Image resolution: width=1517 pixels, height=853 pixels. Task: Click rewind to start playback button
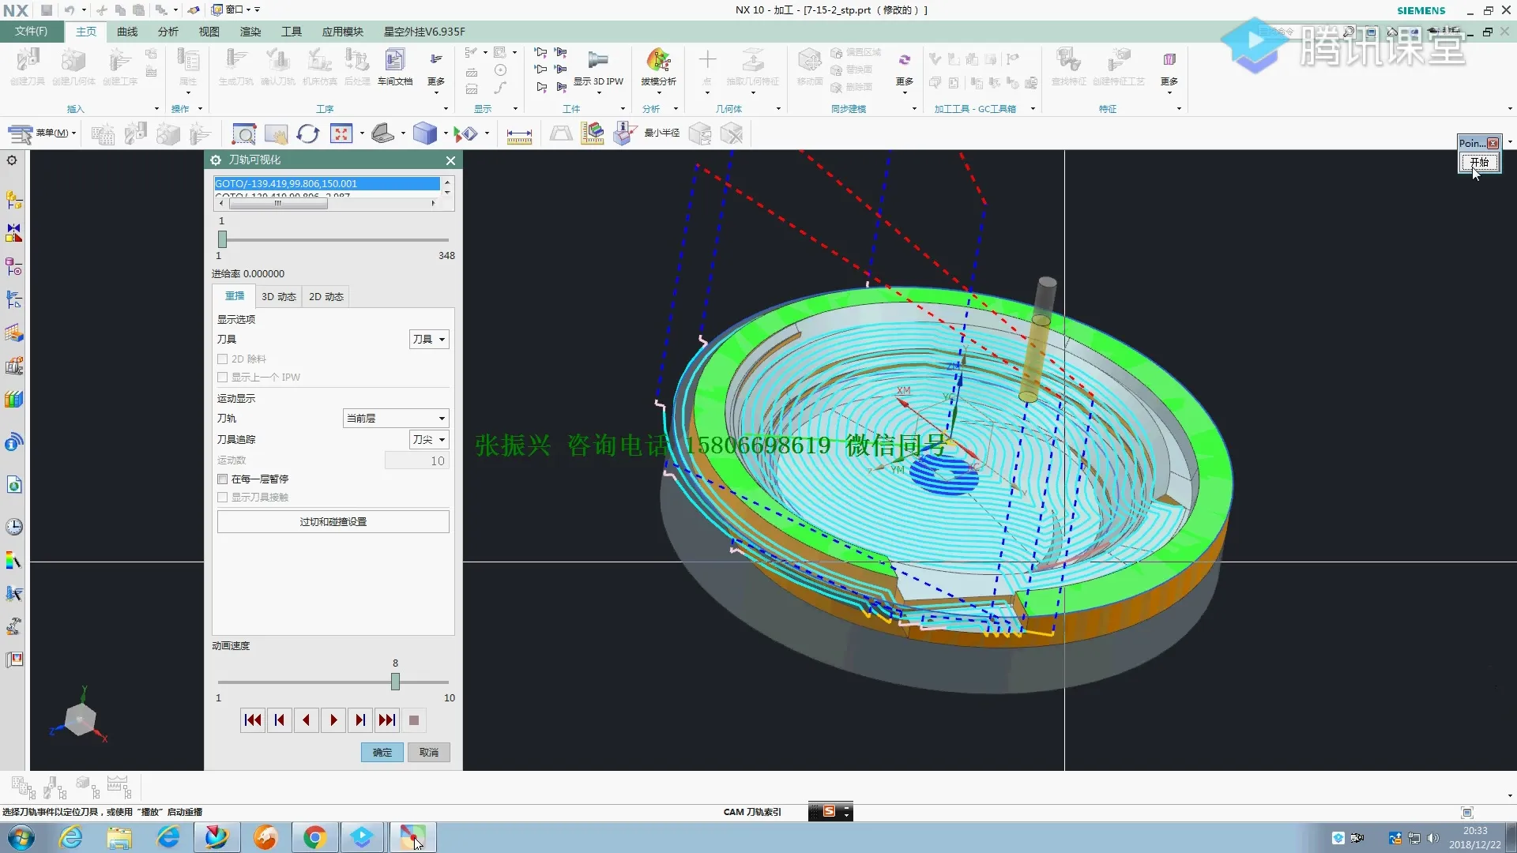pyautogui.click(x=253, y=720)
